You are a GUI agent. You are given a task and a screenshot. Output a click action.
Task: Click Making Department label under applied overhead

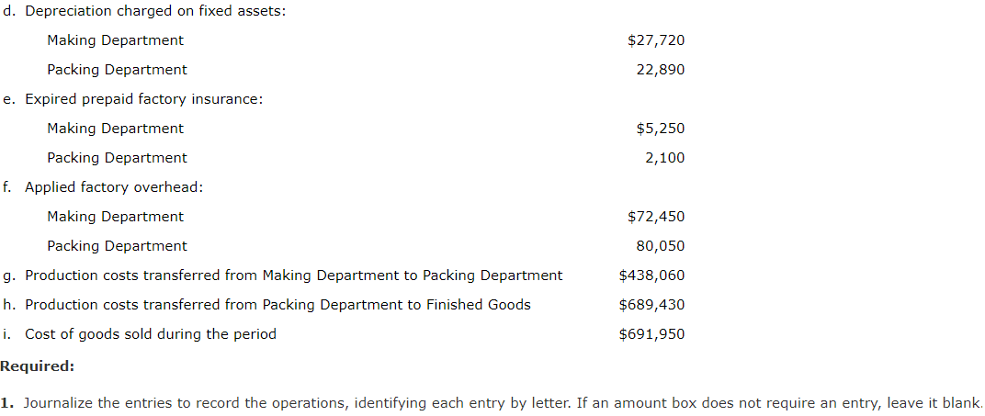(115, 217)
